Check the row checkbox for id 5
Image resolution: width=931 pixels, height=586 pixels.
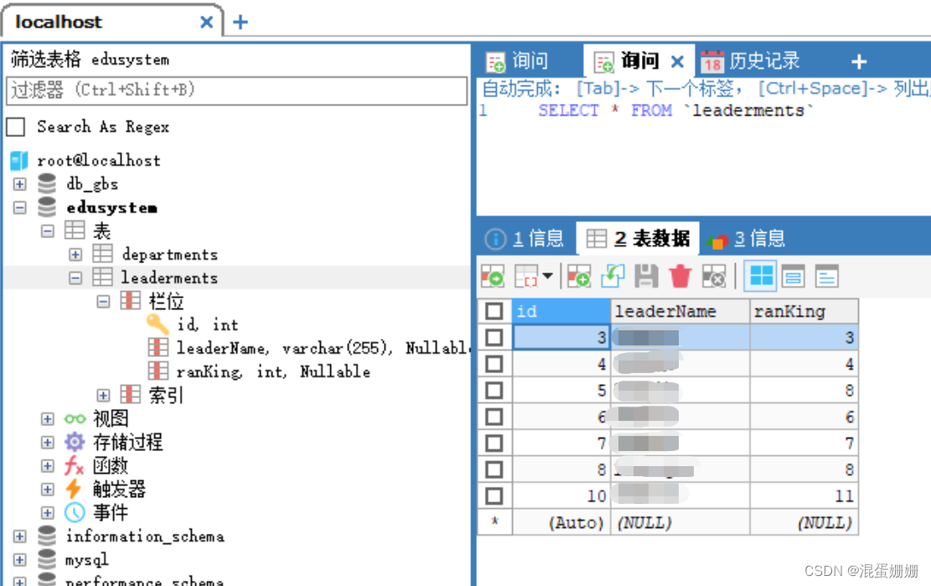tap(494, 390)
